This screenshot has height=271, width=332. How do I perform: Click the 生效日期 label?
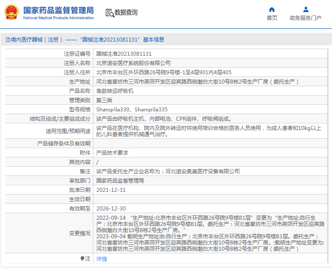[80, 199]
